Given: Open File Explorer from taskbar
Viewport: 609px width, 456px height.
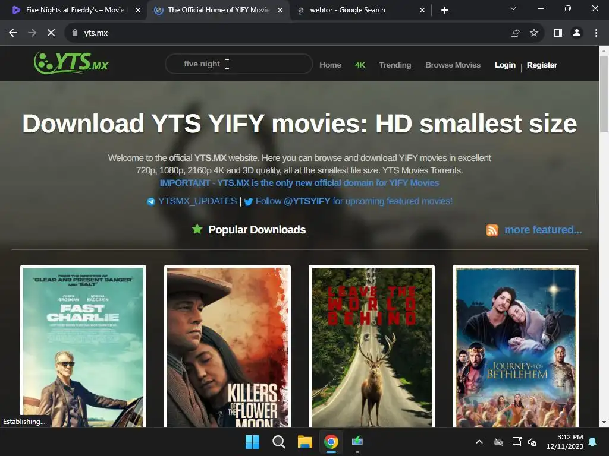Looking at the screenshot, I should coord(305,442).
